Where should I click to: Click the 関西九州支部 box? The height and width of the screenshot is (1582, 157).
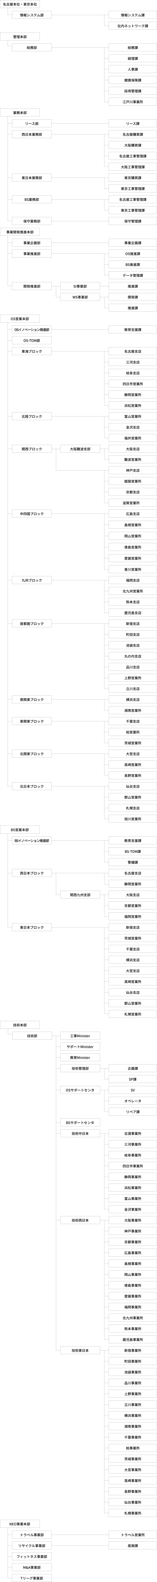[80, 895]
